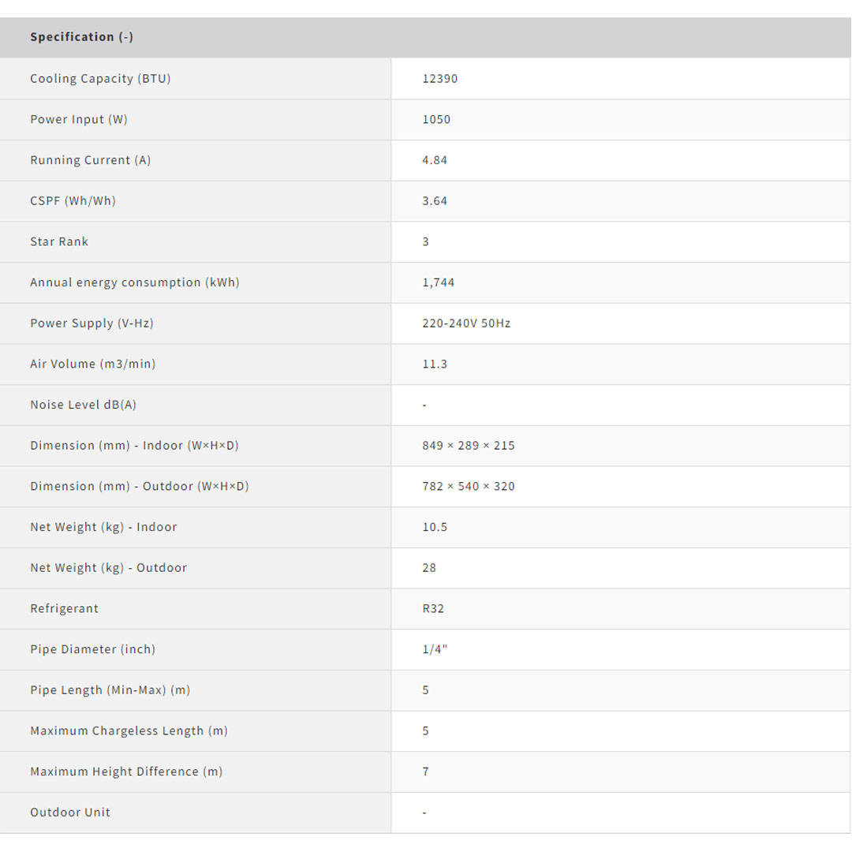
Task: Click the Maximum Chargeless Length (m) label
Action: click(x=129, y=731)
